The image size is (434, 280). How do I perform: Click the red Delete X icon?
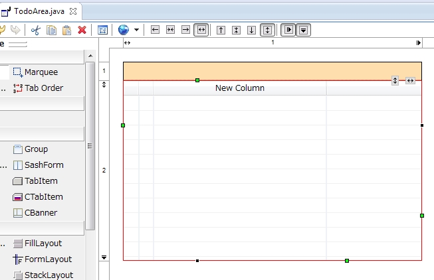tap(82, 30)
